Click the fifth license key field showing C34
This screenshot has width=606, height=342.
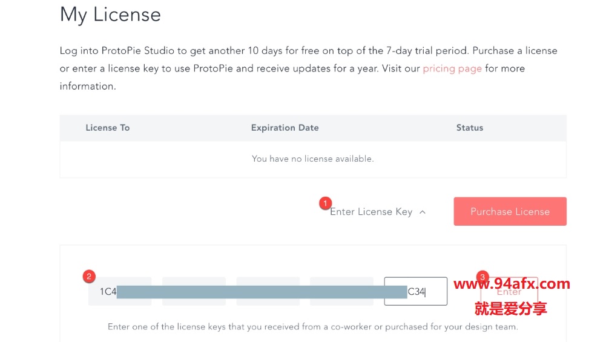(x=416, y=291)
